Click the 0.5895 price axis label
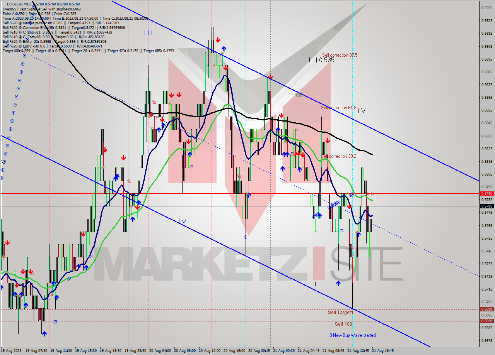Image resolution: width=495 pixels, height=355 pixels. (x=486, y=59)
